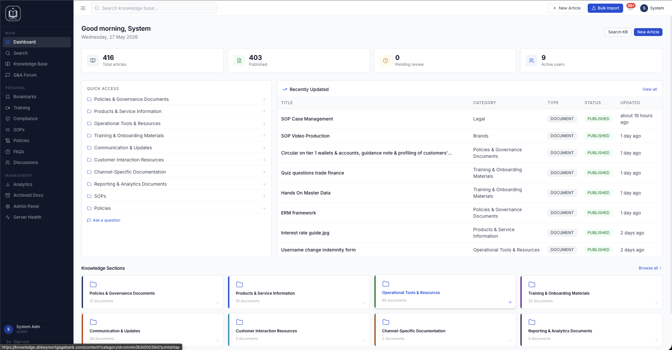
Task: Click the Pending review clock icon
Action: point(386,61)
